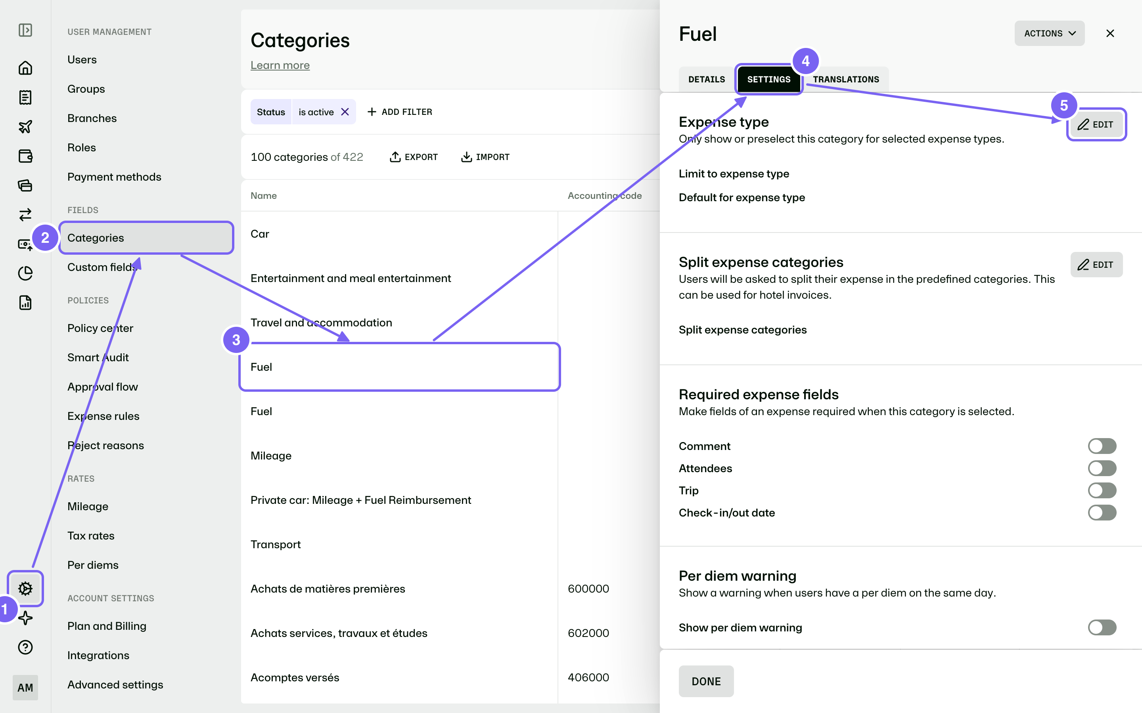The height and width of the screenshot is (713, 1142).
Task: Toggle Comment required field
Action: [x=1102, y=446]
